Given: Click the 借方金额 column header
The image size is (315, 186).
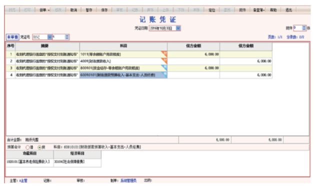Looking at the screenshot, I should pyautogui.click(x=193, y=46).
